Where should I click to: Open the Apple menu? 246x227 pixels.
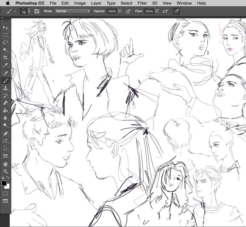8,3
